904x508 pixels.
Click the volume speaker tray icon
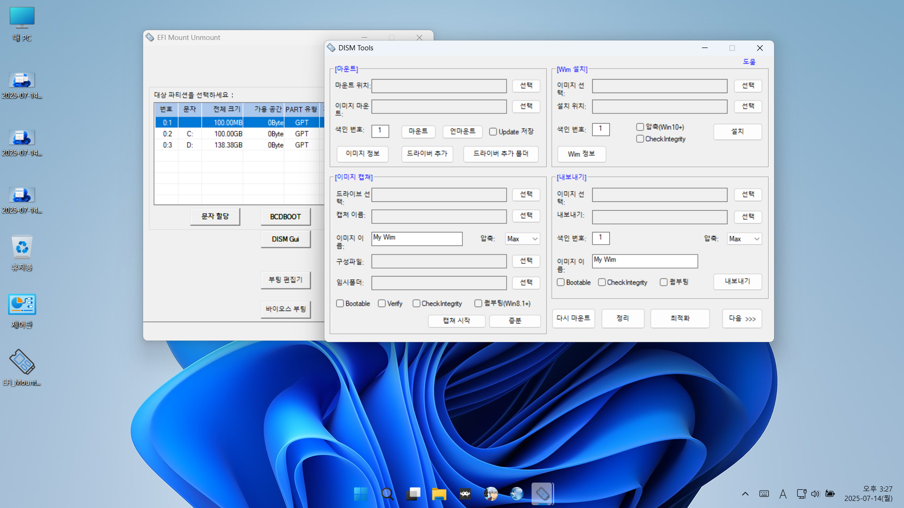pyautogui.click(x=815, y=494)
